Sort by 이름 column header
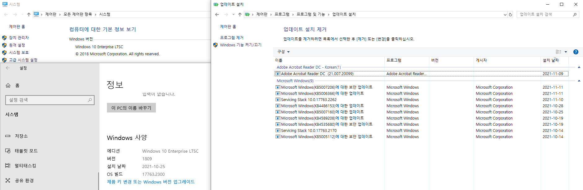Screen dimensions: 583x190 [329, 61]
